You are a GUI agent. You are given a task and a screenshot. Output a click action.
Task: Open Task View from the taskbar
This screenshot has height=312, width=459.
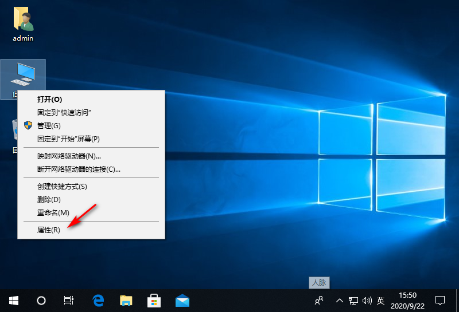tap(68, 300)
